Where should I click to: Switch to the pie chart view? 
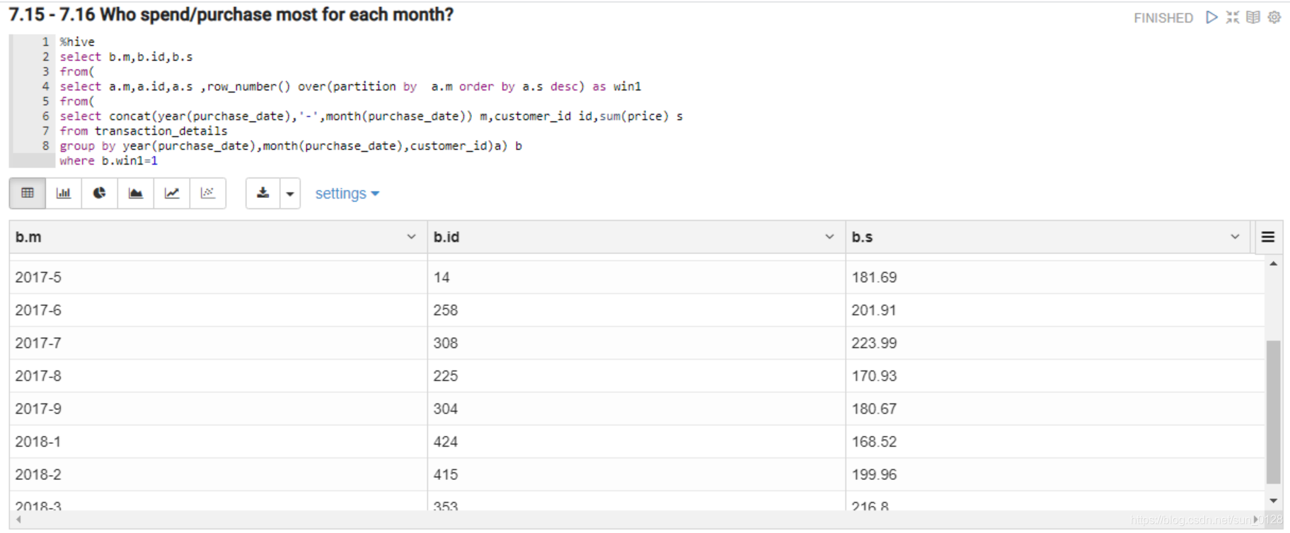100,193
